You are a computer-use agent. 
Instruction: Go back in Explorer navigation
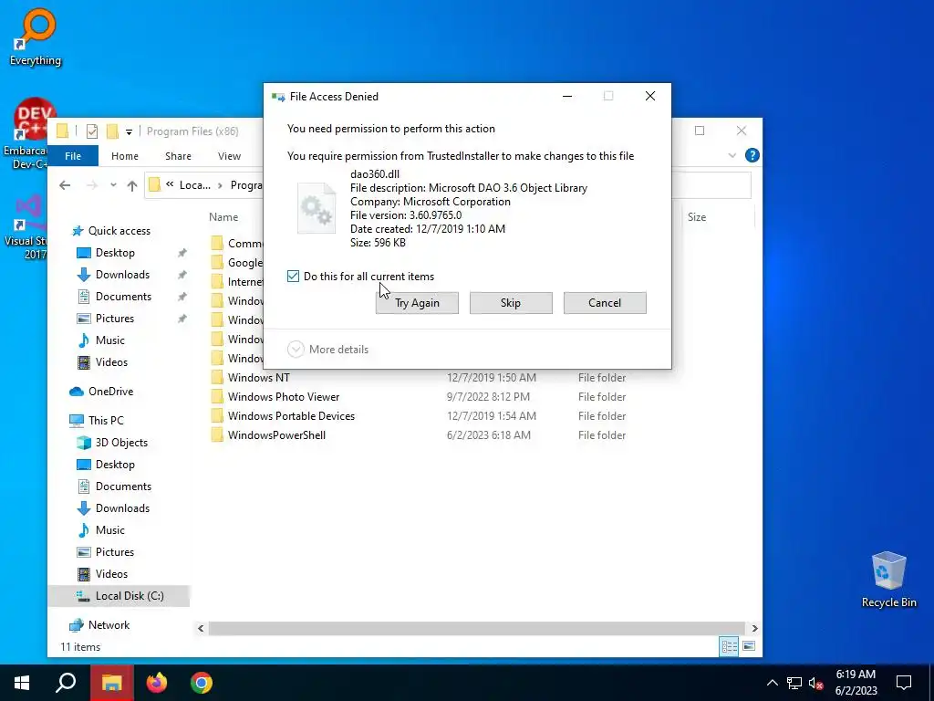coord(65,185)
